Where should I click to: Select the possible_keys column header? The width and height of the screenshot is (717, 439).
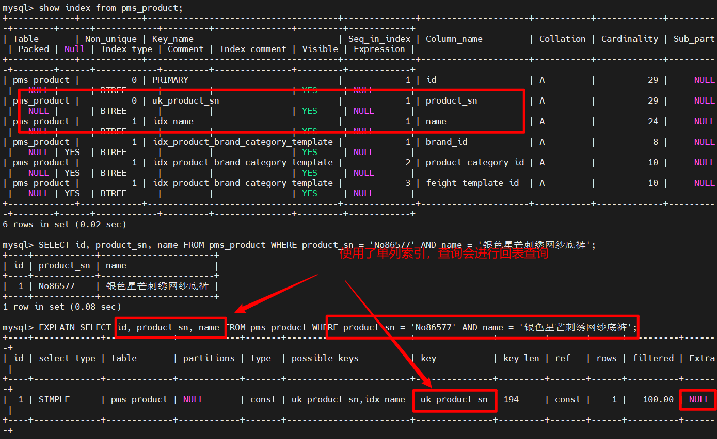(x=325, y=359)
